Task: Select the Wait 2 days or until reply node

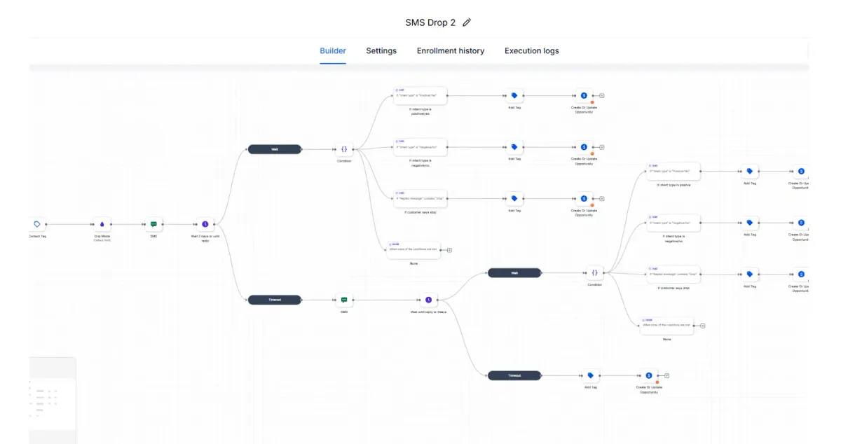Action: [205, 224]
